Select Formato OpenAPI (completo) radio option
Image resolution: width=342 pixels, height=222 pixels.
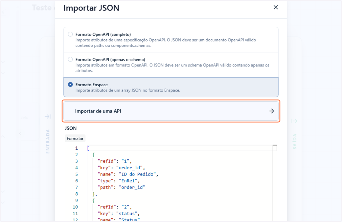click(x=70, y=34)
